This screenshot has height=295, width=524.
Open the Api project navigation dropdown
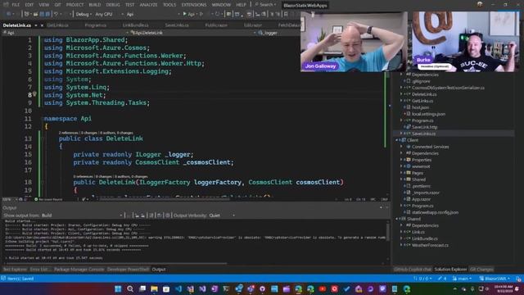click(x=65, y=33)
